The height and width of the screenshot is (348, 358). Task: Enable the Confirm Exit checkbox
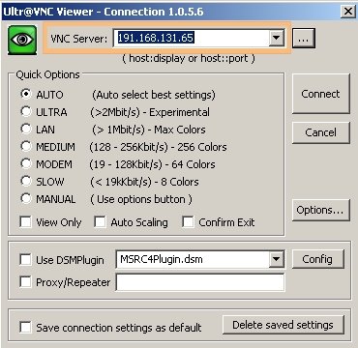pyautogui.click(x=188, y=222)
